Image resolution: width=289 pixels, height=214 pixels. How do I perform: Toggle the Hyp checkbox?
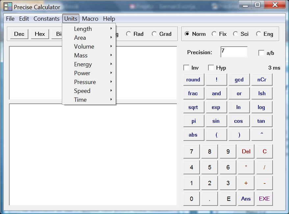[211, 68]
